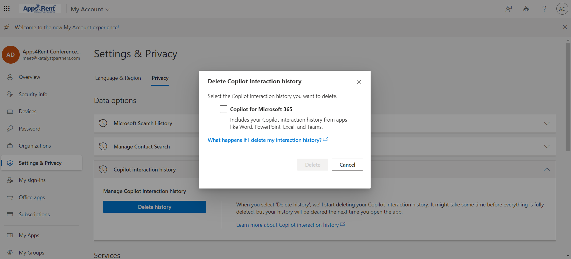Click the Overview person icon
Viewport: 571px width, 259px height.
tap(10, 77)
